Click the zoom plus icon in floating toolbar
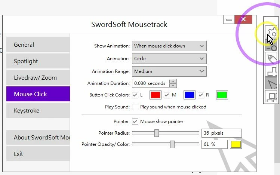280x175 pixels. [x=271, y=71]
